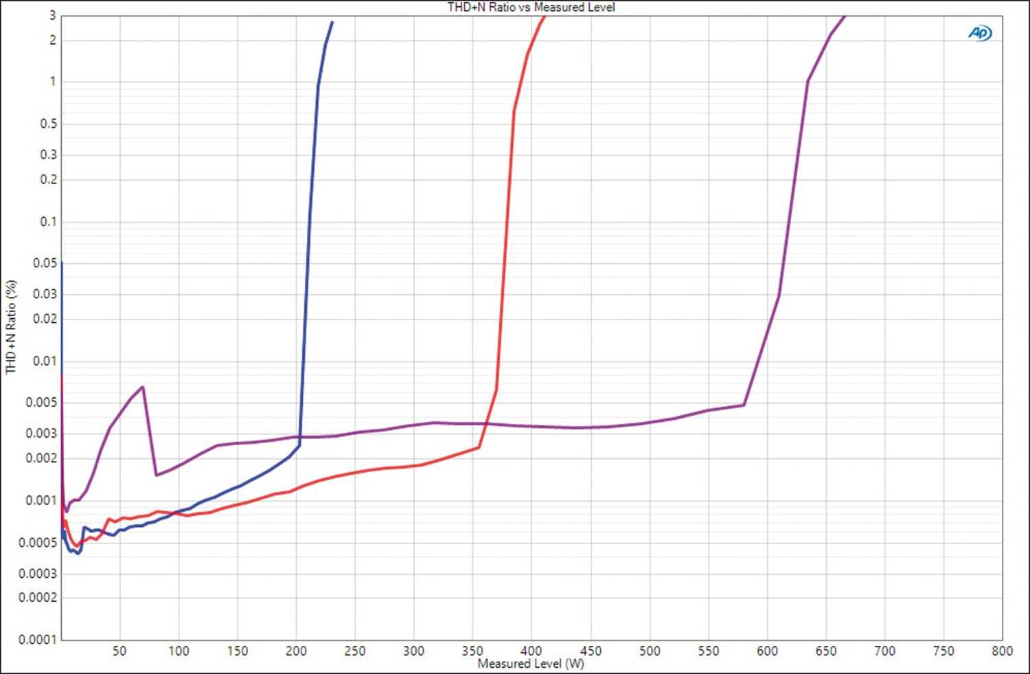Click the x-axis value 150
The width and height of the screenshot is (1030, 674).
click(238, 651)
